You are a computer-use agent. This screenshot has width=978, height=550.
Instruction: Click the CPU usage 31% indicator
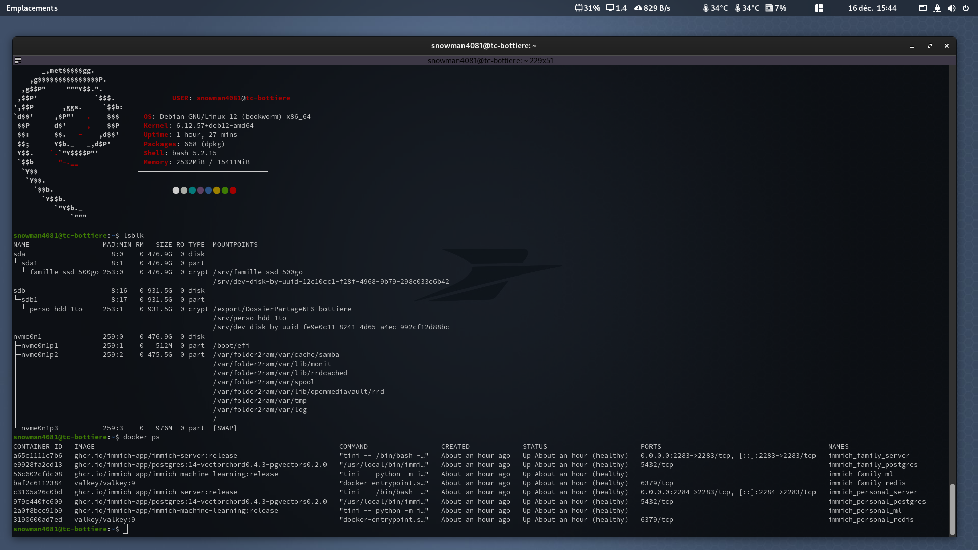coord(587,8)
